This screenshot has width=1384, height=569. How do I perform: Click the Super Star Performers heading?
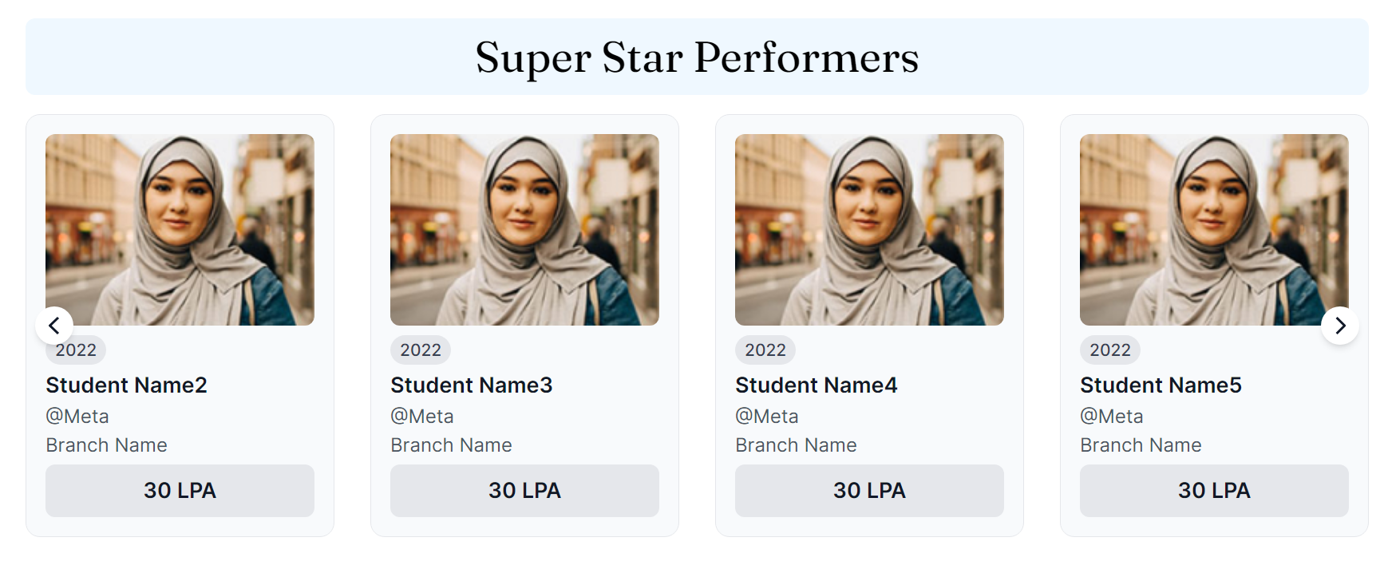[x=697, y=57]
